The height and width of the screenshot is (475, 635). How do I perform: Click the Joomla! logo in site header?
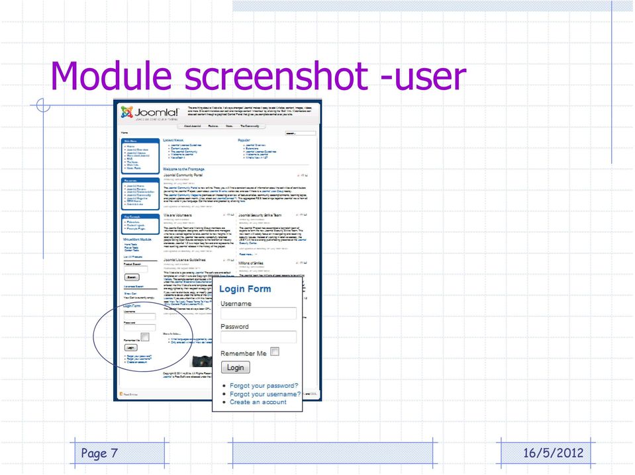[x=150, y=113]
